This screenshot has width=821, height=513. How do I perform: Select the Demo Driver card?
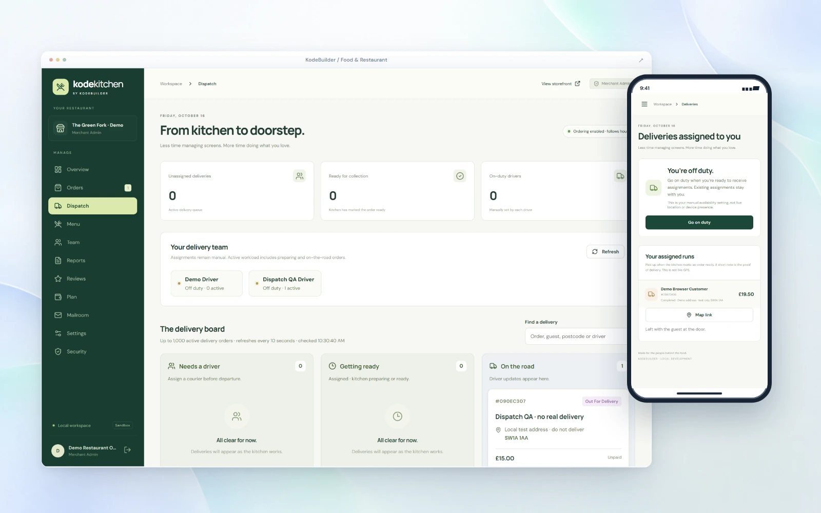tap(207, 283)
